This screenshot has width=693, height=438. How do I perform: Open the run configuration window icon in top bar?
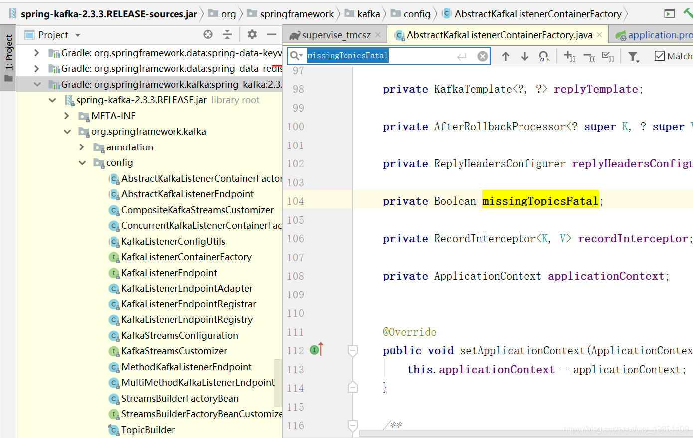coord(670,13)
